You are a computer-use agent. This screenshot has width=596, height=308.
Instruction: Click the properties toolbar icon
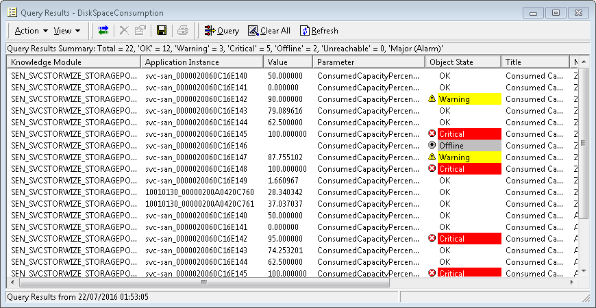[140, 31]
